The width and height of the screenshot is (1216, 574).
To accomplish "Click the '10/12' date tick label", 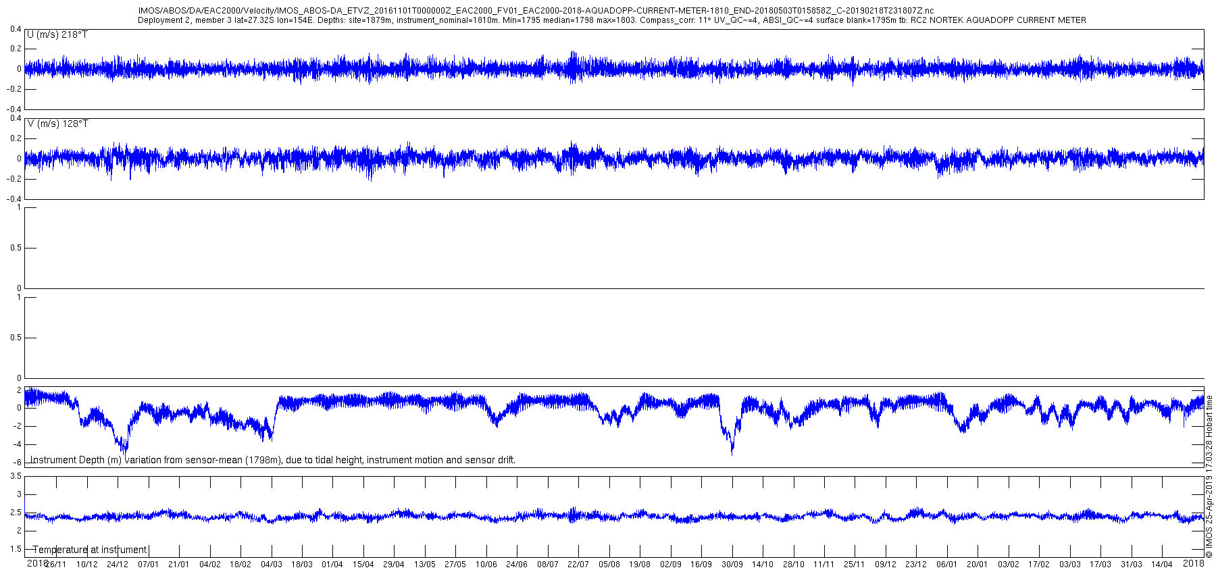I will click(86, 565).
